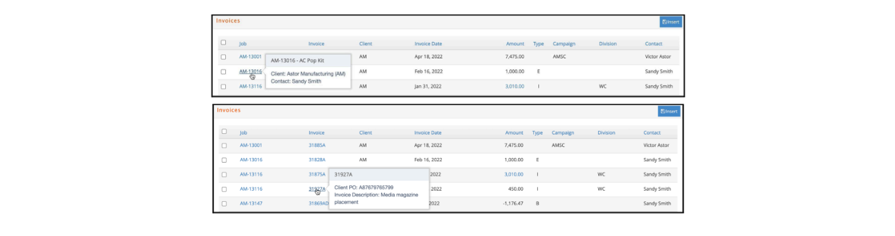Open invoice 31869AD link

(318, 203)
